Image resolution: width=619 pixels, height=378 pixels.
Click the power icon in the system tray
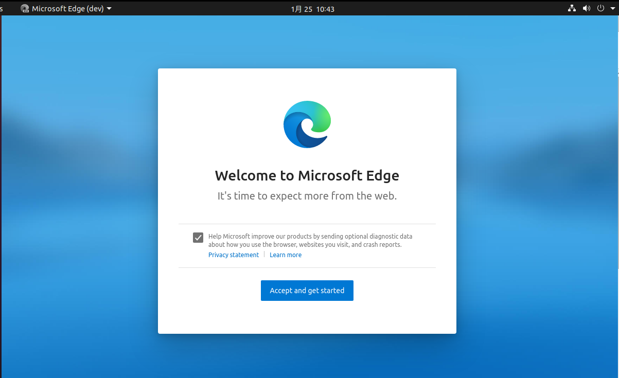pyautogui.click(x=600, y=8)
